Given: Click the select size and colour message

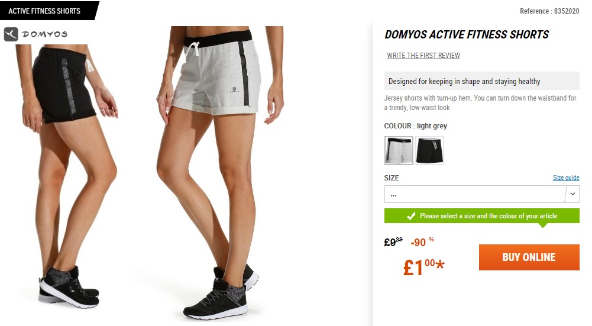Looking at the screenshot, I should (x=489, y=216).
